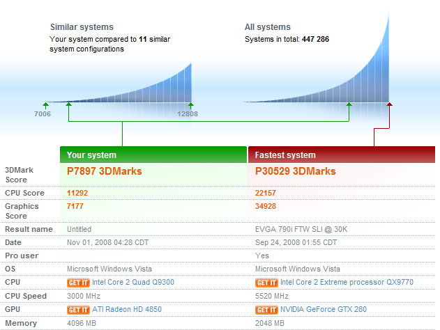Click the Pro user row label
The image size is (440, 330).
(x=22, y=256)
